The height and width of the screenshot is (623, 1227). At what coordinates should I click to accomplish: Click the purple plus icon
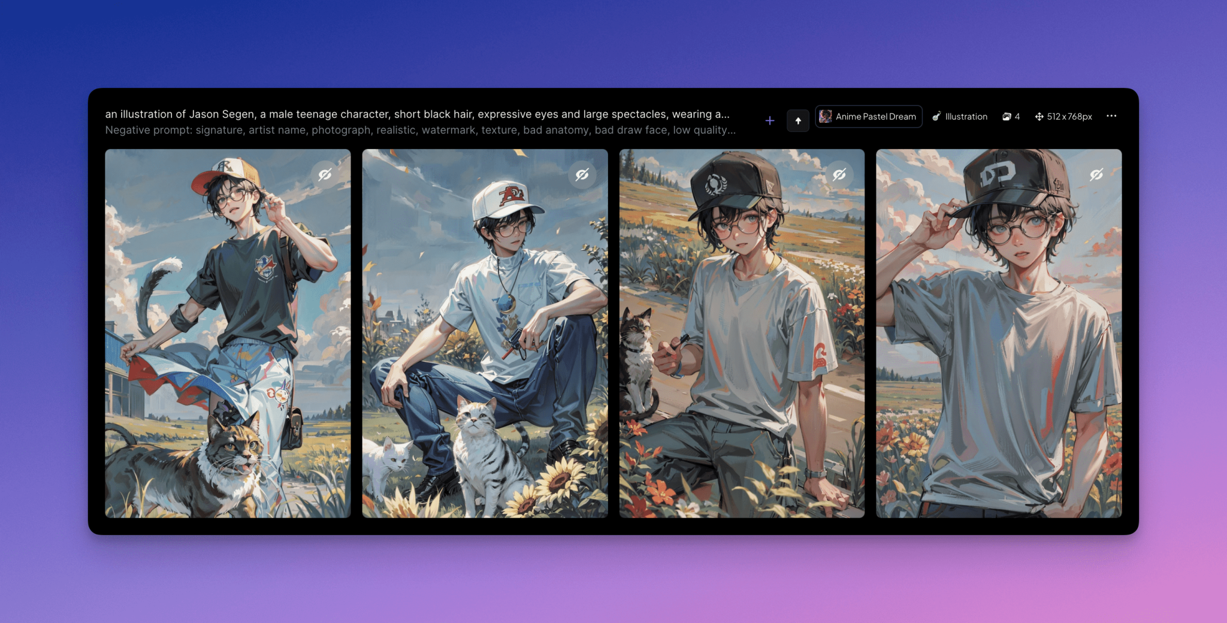click(770, 120)
